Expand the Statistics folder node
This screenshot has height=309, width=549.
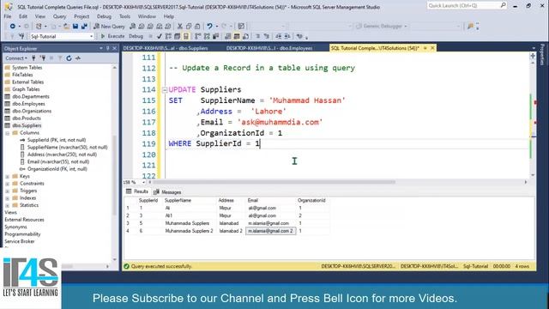[8, 206]
